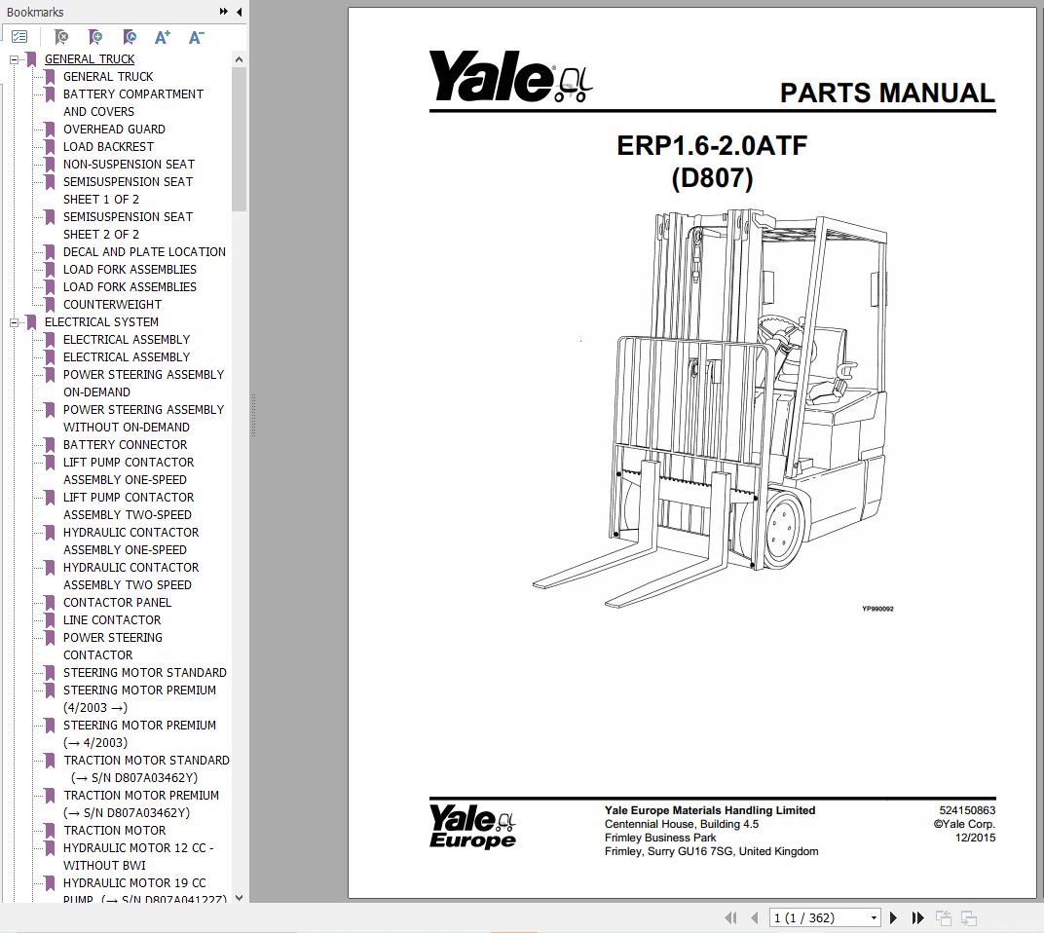Open POWER STEERING ASSEMBLY WITHOUT ON-DEMAND
The width and height of the screenshot is (1044, 933).
pos(143,418)
